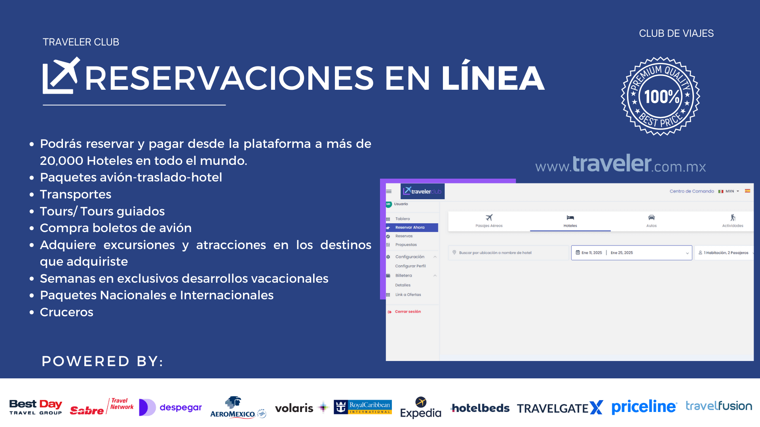Click the Link a Ofertas menu item
This screenshot has height=427, width=760.
pyautogui.click(x=409, y=294)
